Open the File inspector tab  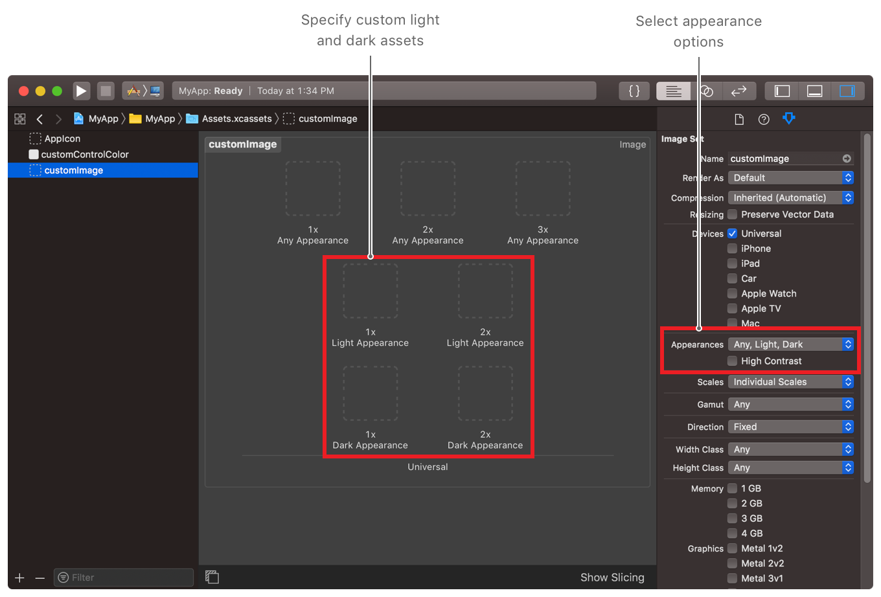click(x=739, y=119)
